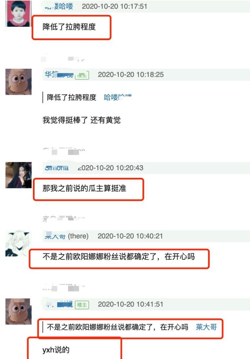This screenshot has height=359, width=250.
Task: Click the comment 那我之前说的瓜主算挺准
Action: pyautogui.click(x=84, y=188)
